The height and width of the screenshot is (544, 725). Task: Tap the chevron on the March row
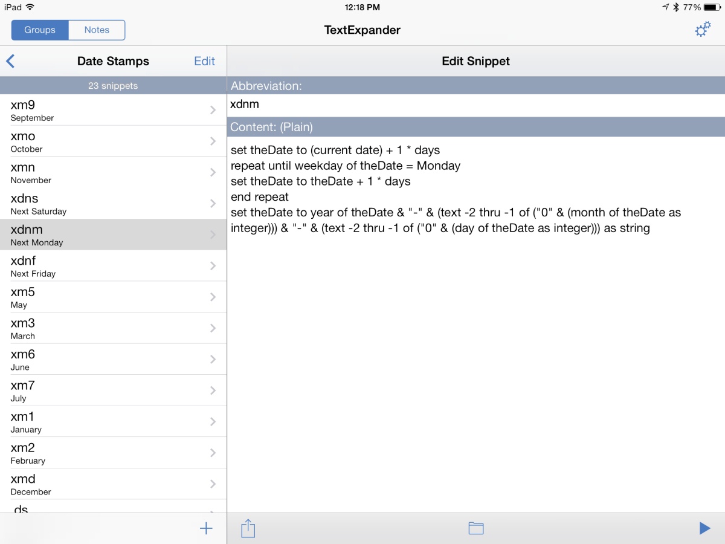coord(213,328)
